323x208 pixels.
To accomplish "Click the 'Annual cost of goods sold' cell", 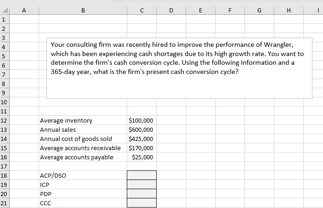I will pos(83,139).
